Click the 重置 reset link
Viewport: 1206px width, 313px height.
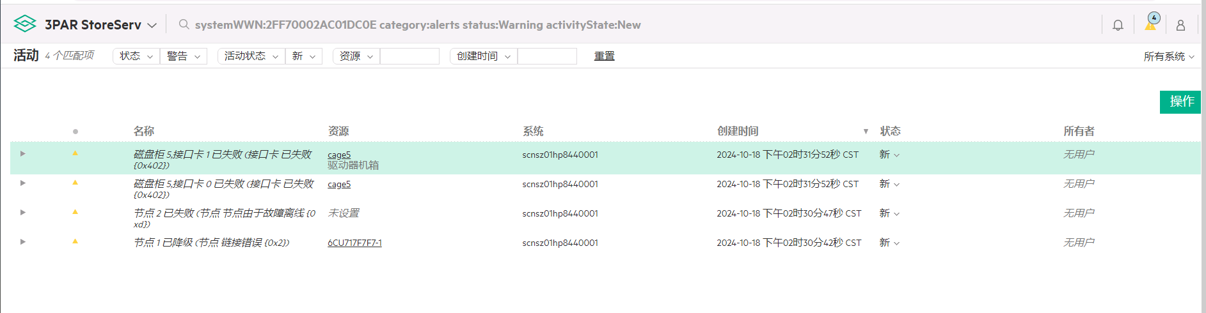604,56
